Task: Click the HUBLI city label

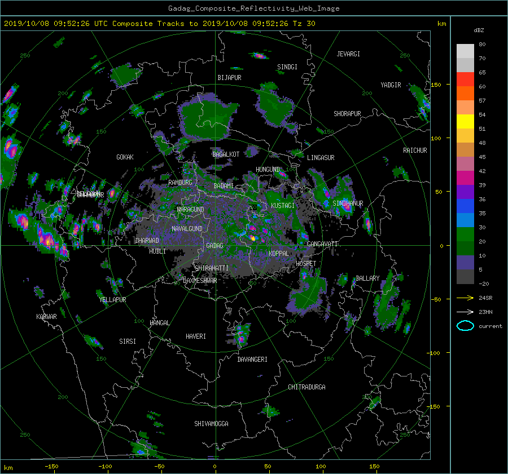Action: [x=157, y=251]
